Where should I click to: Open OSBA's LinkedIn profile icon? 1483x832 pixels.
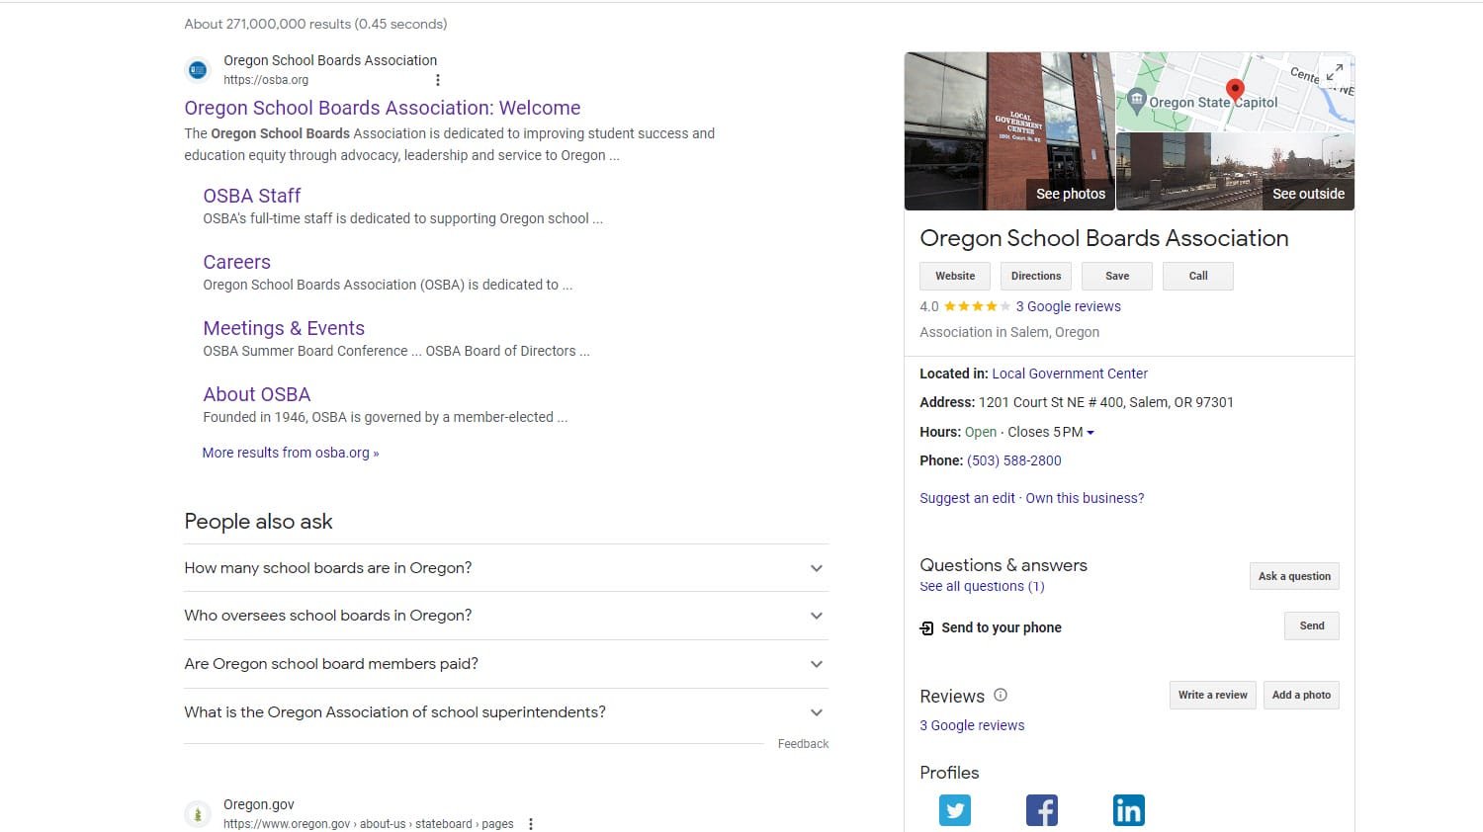click(1128, 809)
